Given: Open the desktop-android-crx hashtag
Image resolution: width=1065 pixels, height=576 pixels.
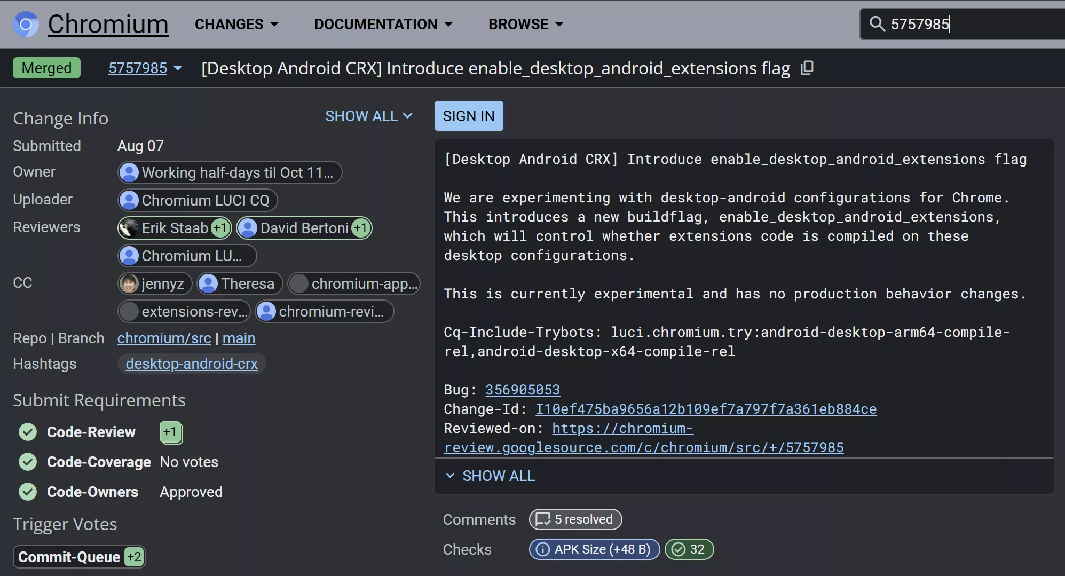Looking at the screenshot, I should pos(192,364).
